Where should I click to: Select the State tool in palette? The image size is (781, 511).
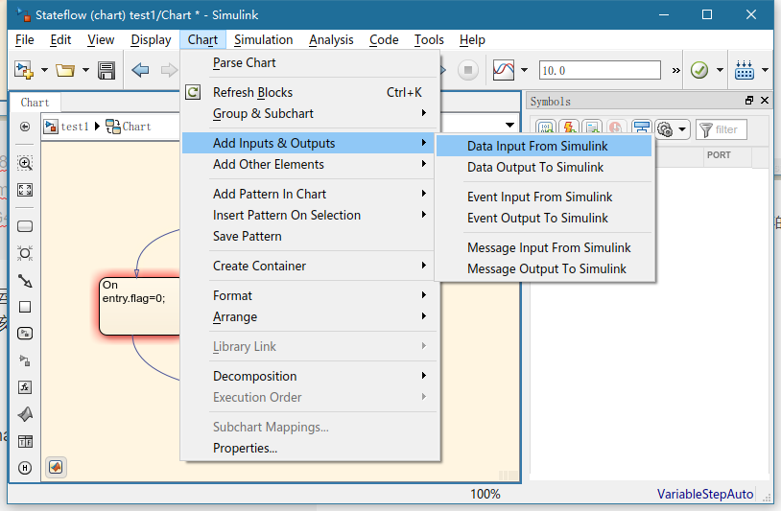(x=25, y=226)
